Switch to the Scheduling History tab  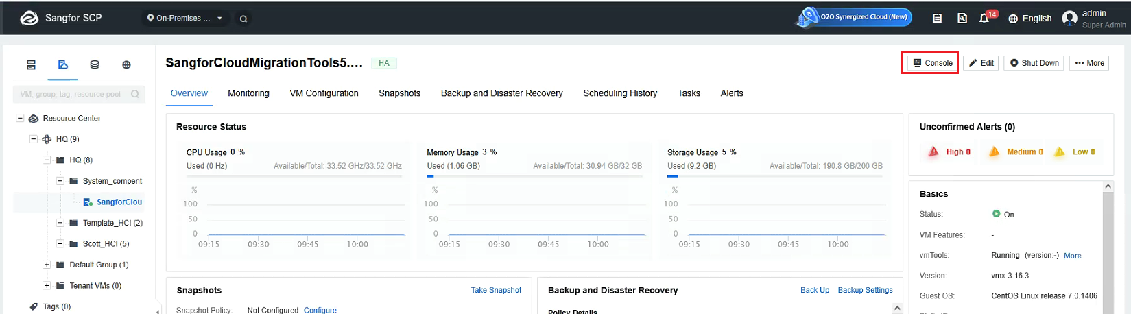tap(620, 93)
